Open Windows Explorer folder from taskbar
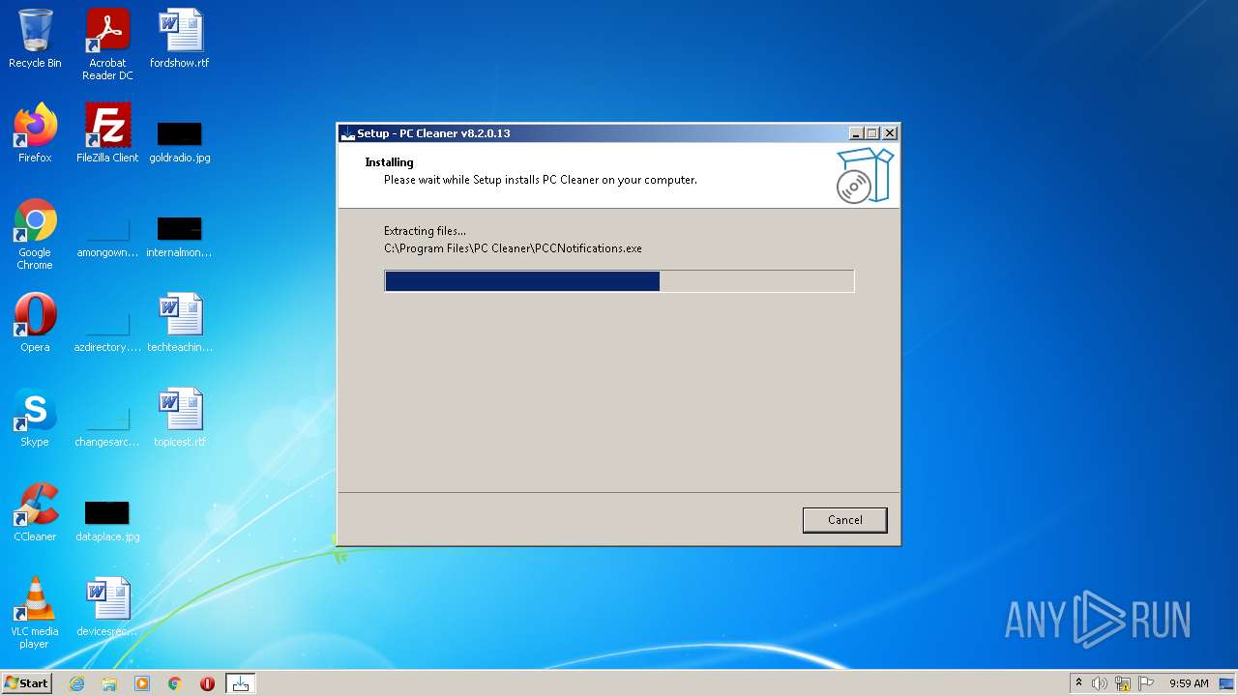This screenshot has width=1238, height=696. tap(109, 683)
